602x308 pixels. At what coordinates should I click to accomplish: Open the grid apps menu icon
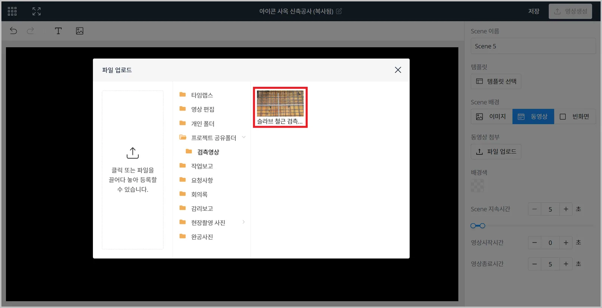point(12,11)
